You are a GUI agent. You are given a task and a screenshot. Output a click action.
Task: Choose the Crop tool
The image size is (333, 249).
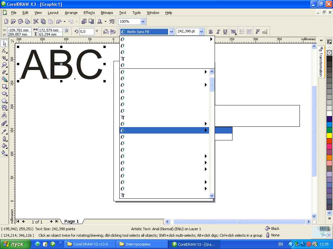[4, 58]
